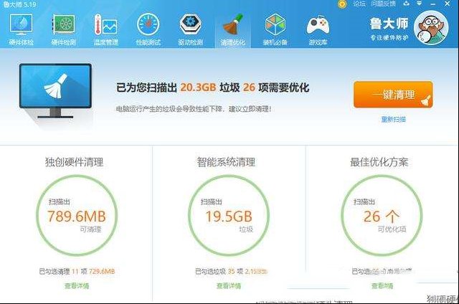Open the skin changer icon in title bar

(406, 4)
